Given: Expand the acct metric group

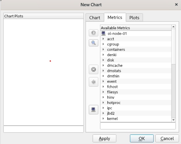Looking at the screenshot, I should click(103, 39).
